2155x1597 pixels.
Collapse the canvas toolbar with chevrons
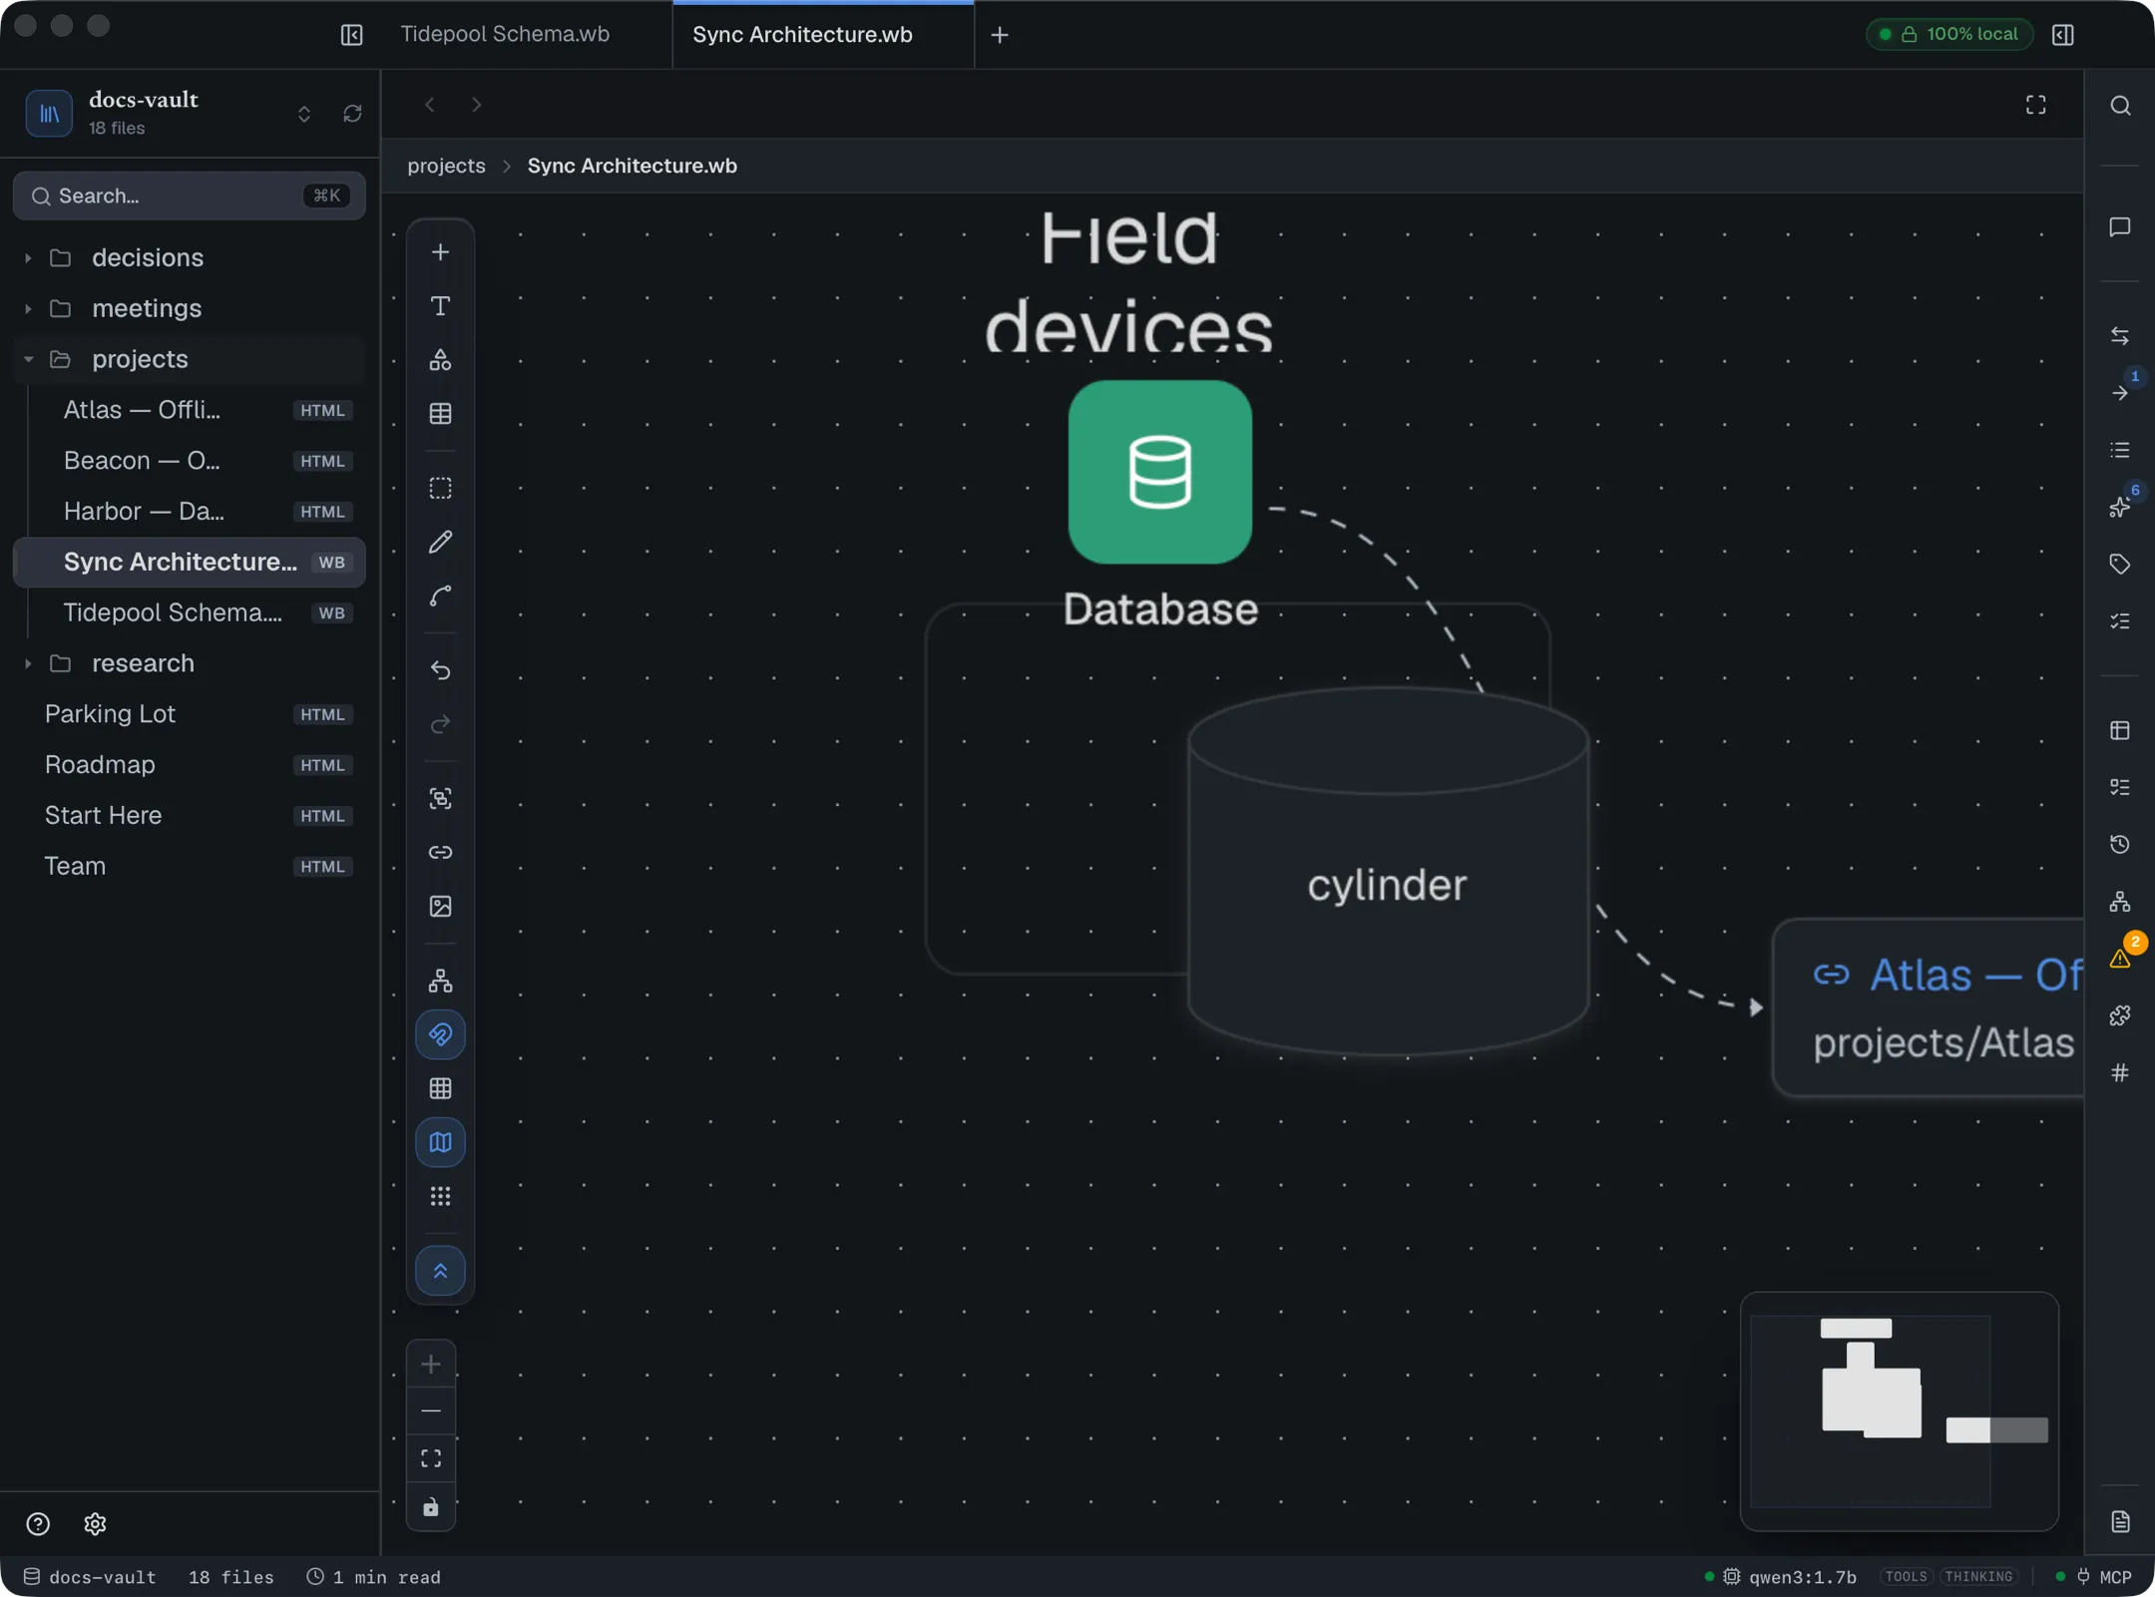[x=440, y=1271]
